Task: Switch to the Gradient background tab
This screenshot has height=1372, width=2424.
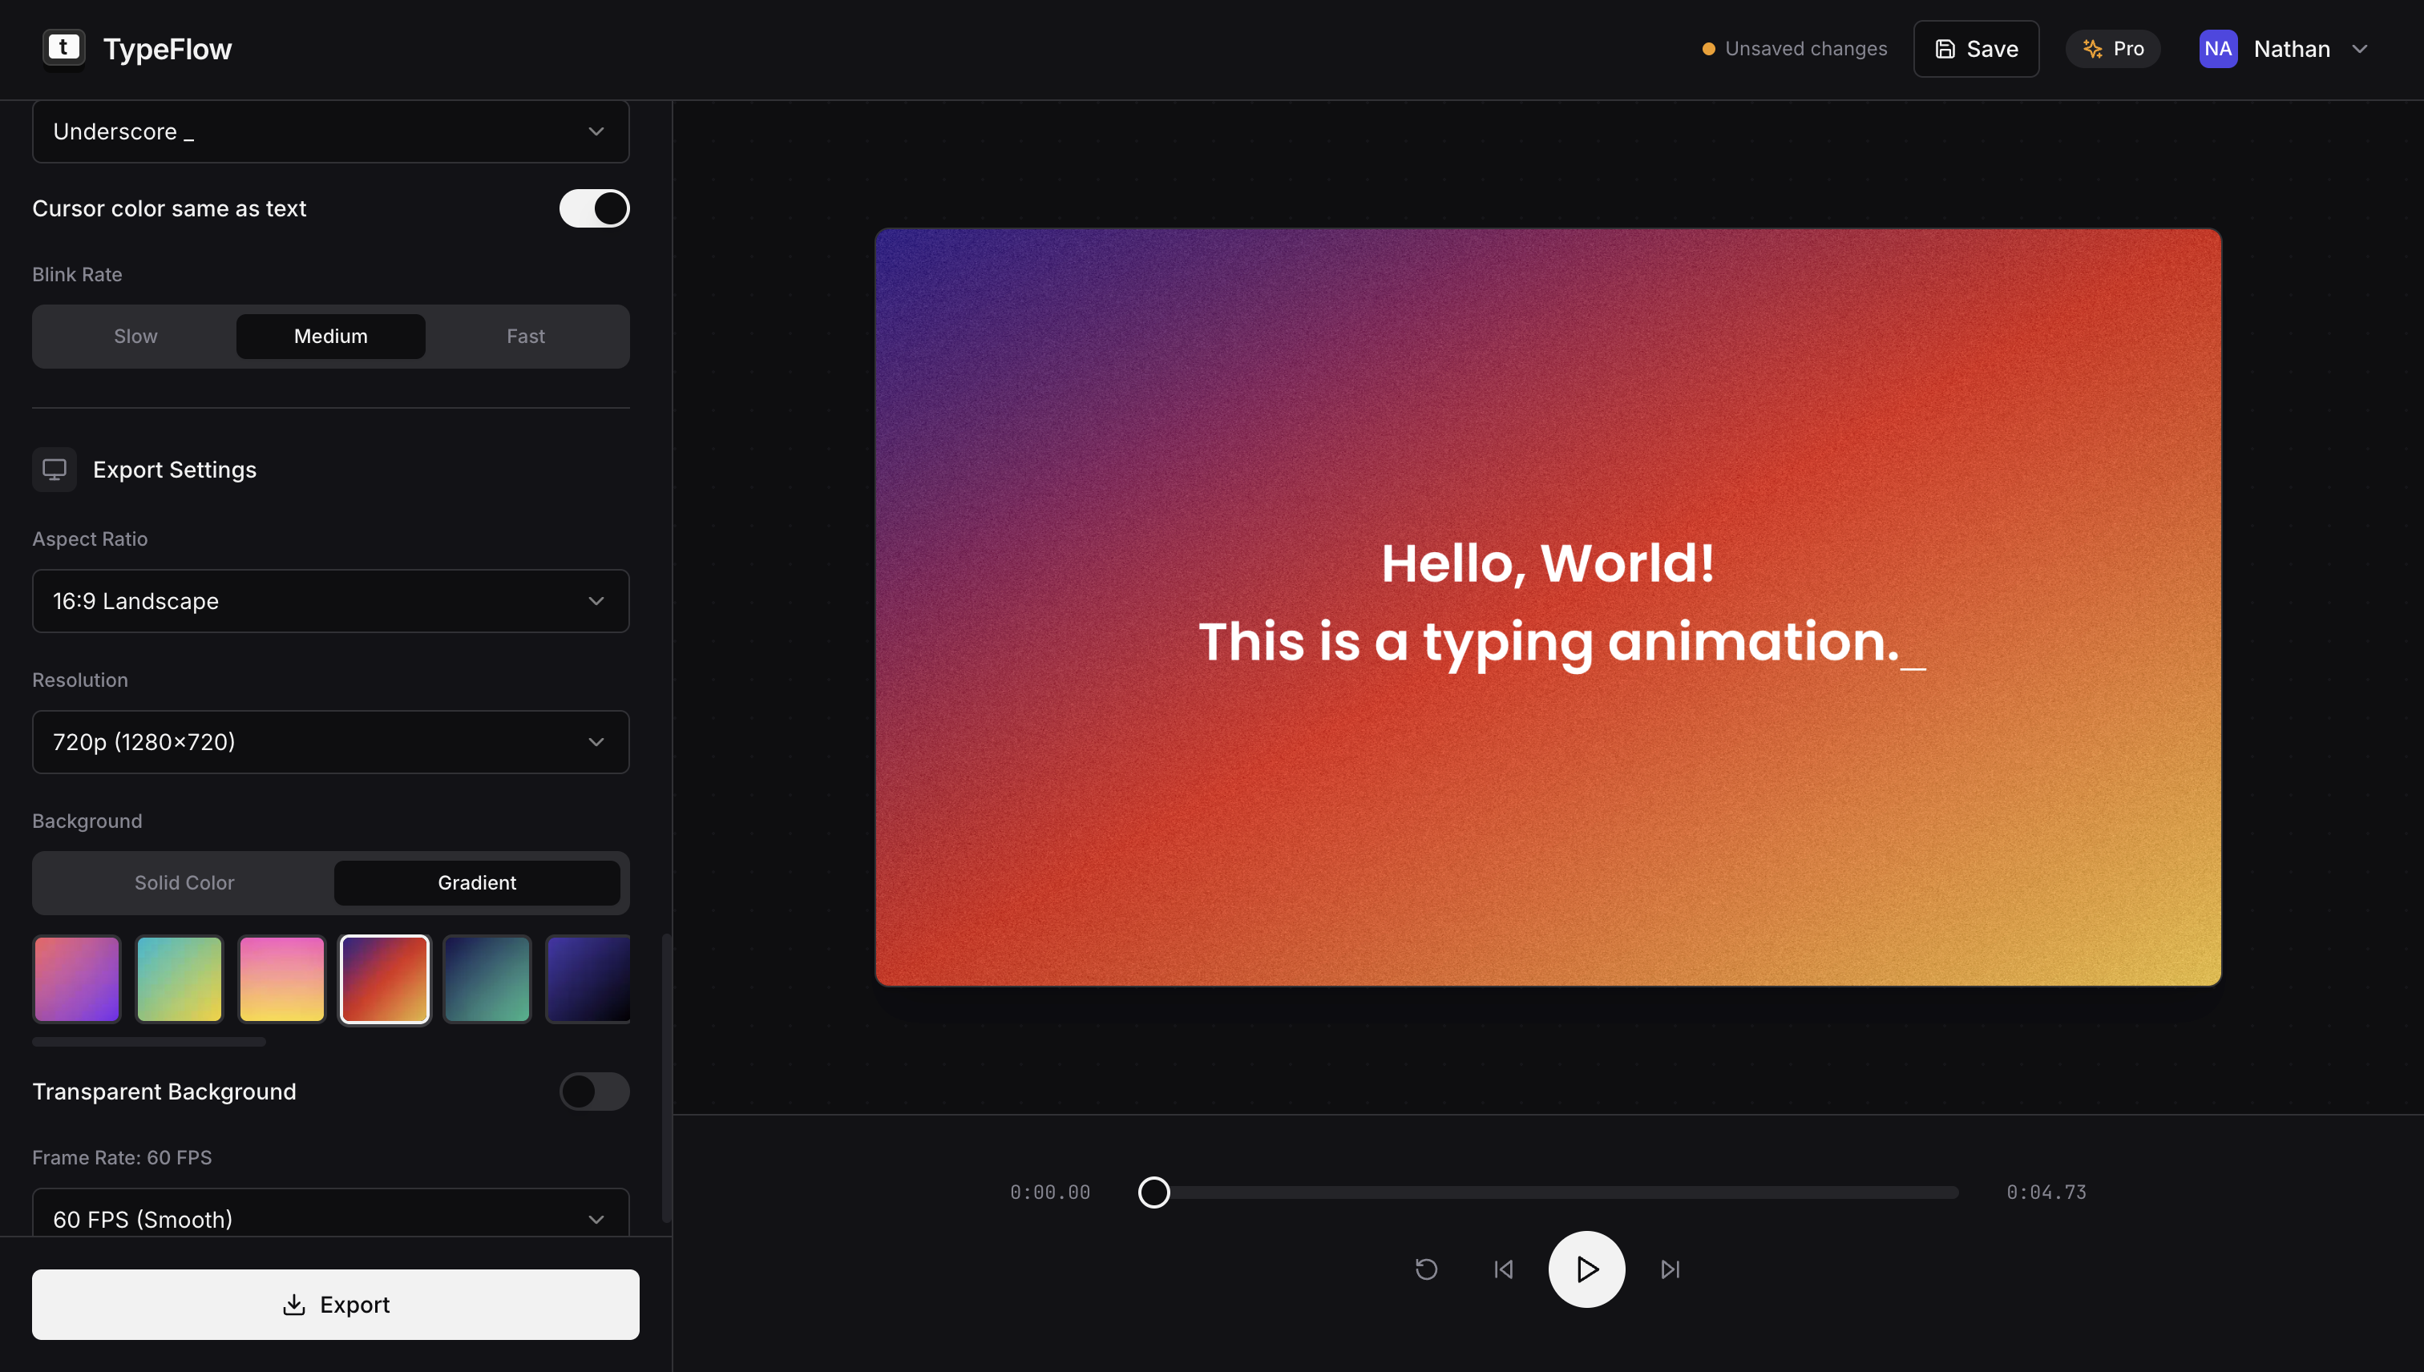Action: coord(476,882)
